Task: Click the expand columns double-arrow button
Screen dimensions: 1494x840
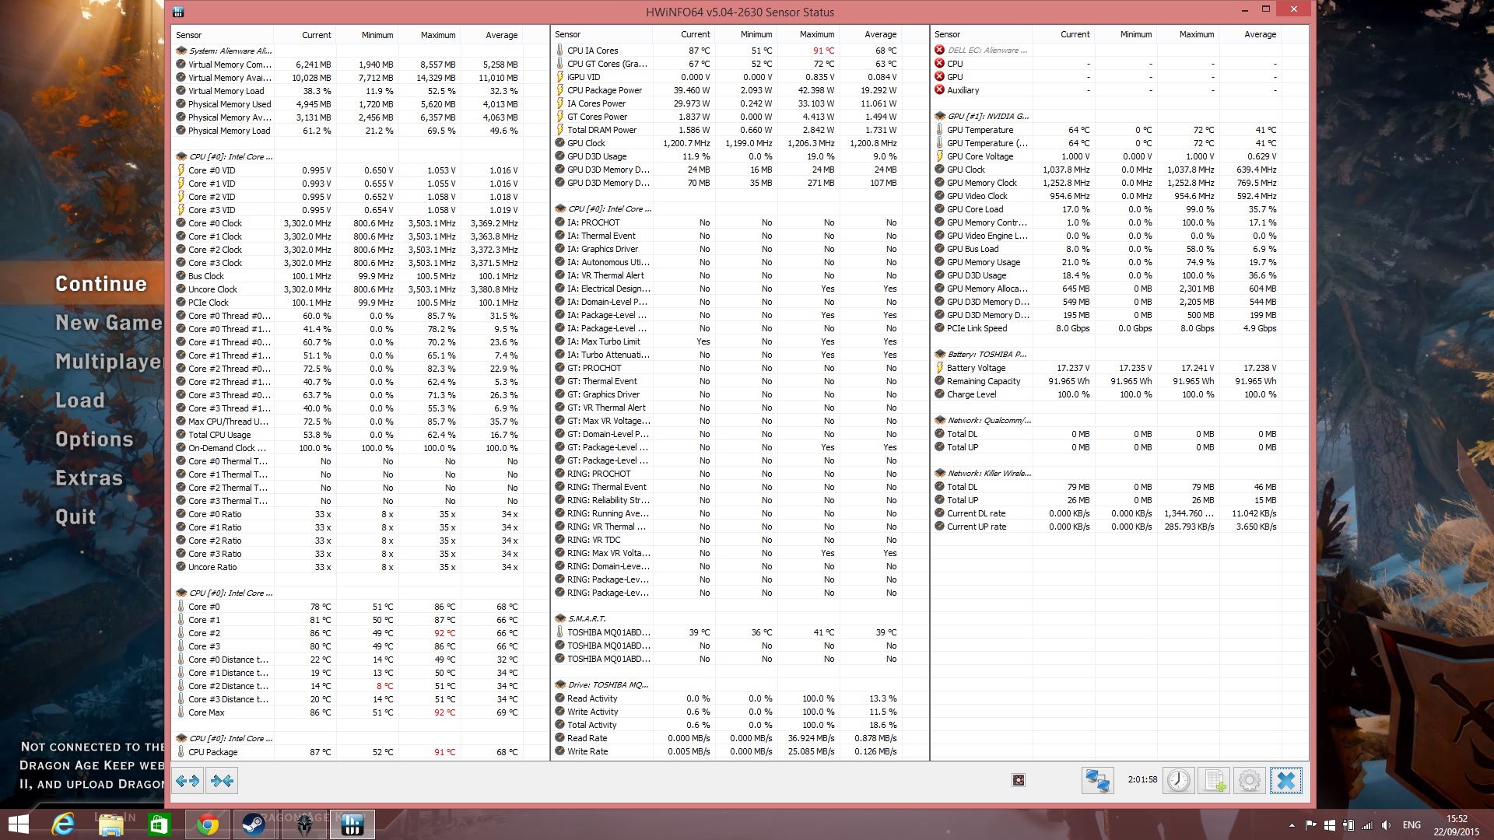Action: [188, 781]
